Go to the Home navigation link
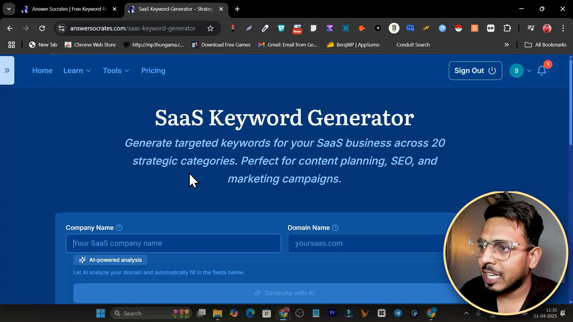This screenshot has height=322, width=573. tap(42, 71)
